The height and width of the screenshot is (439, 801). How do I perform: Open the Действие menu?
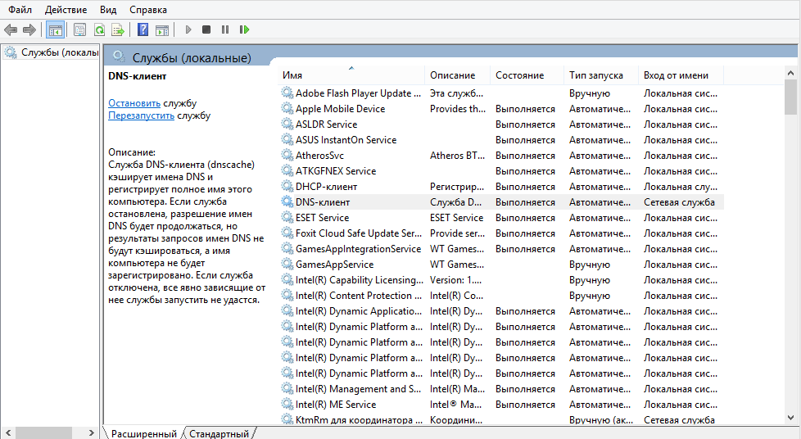coord(66,10)
